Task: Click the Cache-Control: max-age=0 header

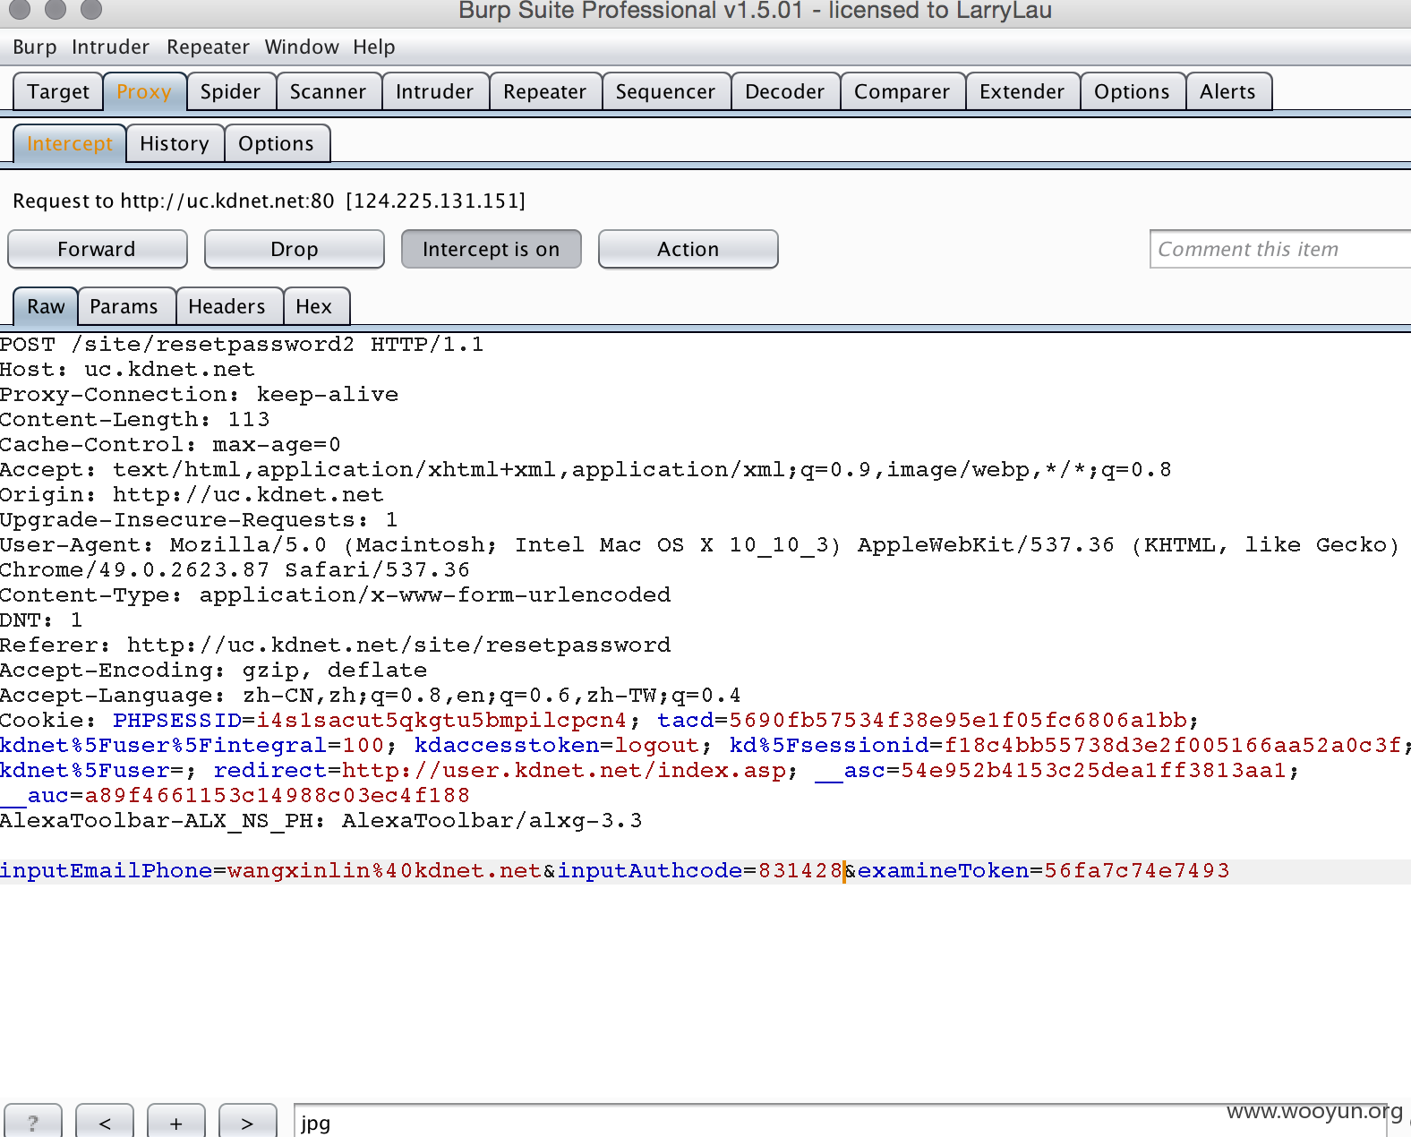Action: (170, 445)
